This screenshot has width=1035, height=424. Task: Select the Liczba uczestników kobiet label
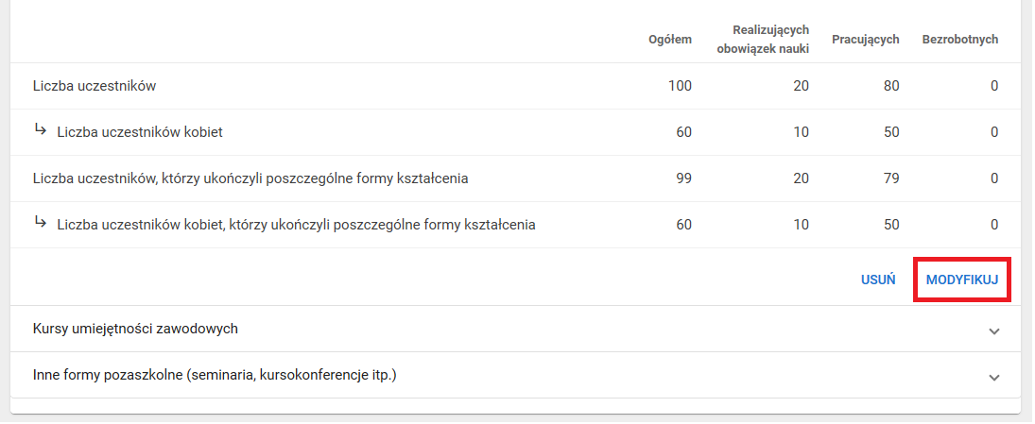click(x=140, y=132)
